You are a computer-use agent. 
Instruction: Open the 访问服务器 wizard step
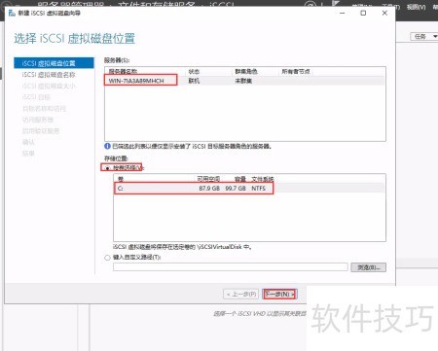pos(38,120)
